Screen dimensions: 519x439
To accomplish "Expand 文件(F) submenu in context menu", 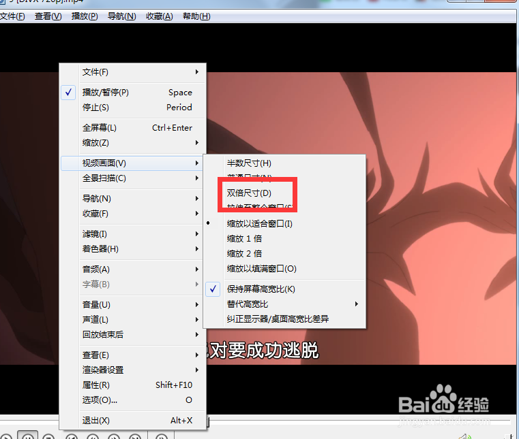I will (x=132, y=72).
